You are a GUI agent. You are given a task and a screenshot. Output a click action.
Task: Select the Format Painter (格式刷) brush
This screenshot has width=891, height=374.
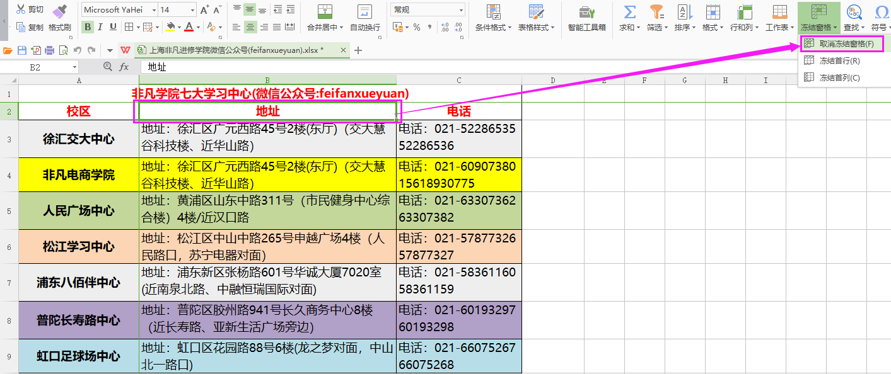pos(59,11)
